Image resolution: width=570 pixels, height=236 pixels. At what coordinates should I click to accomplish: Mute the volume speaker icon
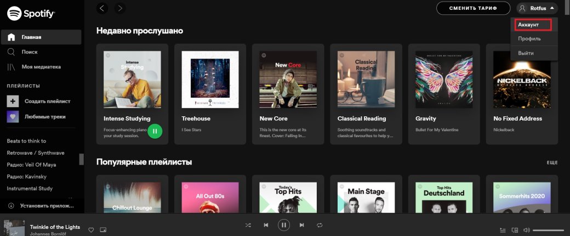click(526, 230)
